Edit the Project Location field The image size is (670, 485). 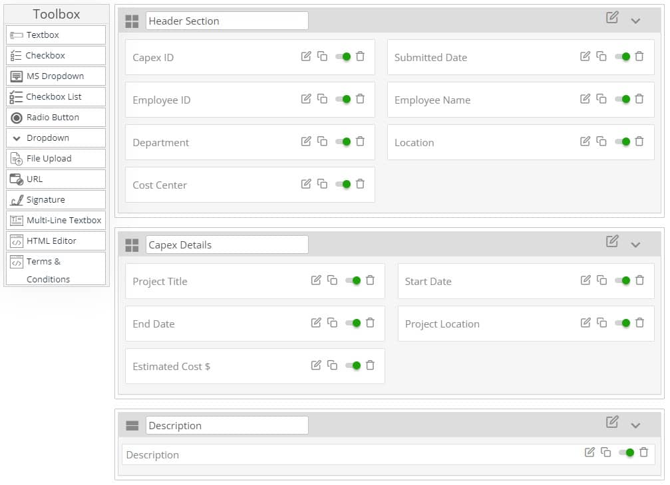[x=586, y=323]
